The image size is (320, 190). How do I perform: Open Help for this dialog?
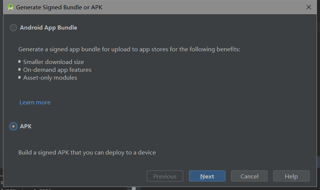[x=291, y=176]
